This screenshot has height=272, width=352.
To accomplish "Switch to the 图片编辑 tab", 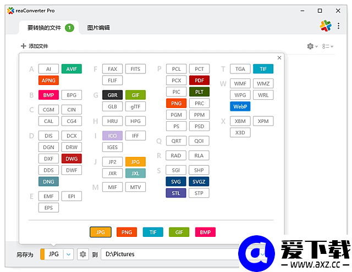I will 98,28.
